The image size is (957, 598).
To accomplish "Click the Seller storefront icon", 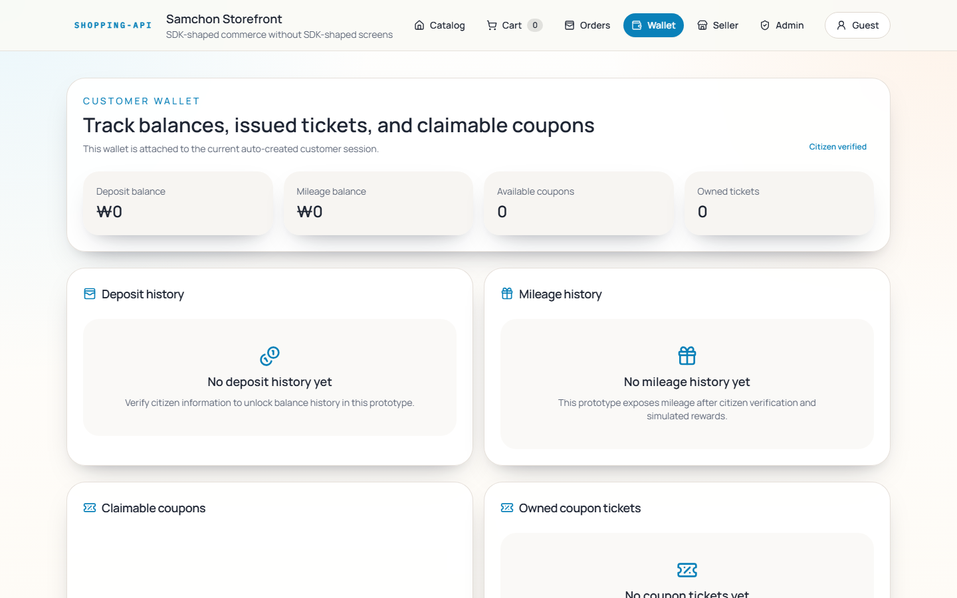I will [702, 25].
